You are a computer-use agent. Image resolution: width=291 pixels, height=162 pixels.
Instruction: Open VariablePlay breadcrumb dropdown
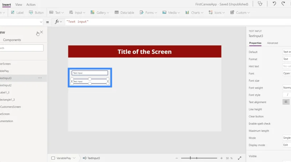[74, 158]
